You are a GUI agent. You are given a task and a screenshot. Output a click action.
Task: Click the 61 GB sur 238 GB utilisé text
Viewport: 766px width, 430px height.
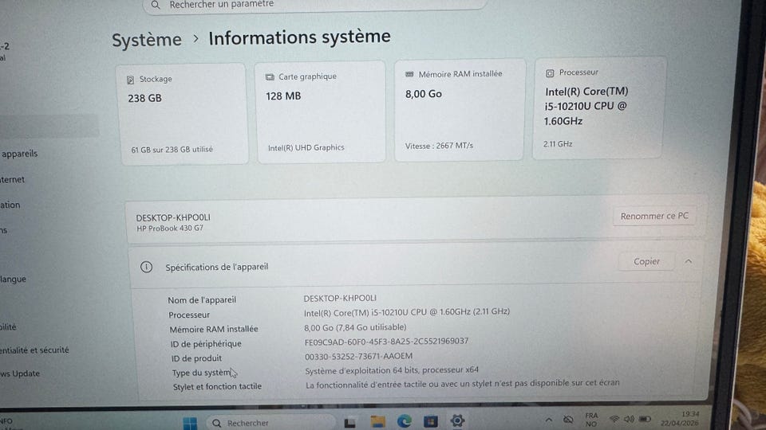(172, 150)
